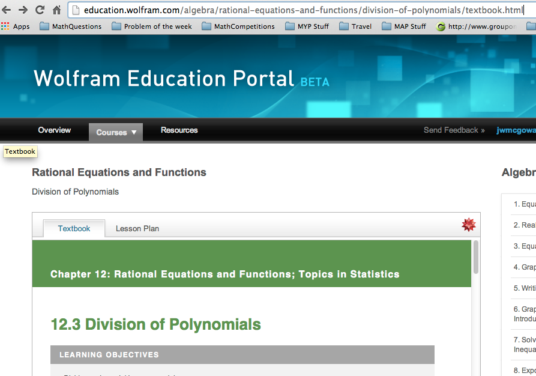This screenshot has width=536, height=376.
Task: Open the jwmcgowa user account link
Action: pyautogui.click(x=516, y=130)
